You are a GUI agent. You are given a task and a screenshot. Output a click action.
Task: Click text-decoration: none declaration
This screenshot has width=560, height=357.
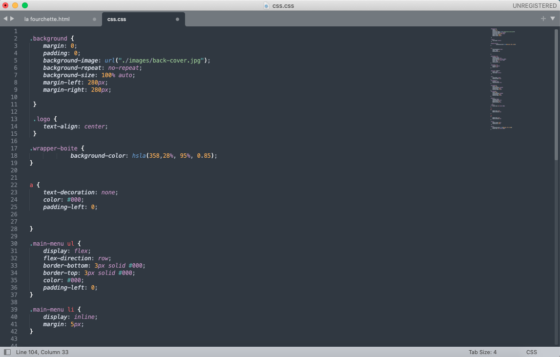point(81,192)
